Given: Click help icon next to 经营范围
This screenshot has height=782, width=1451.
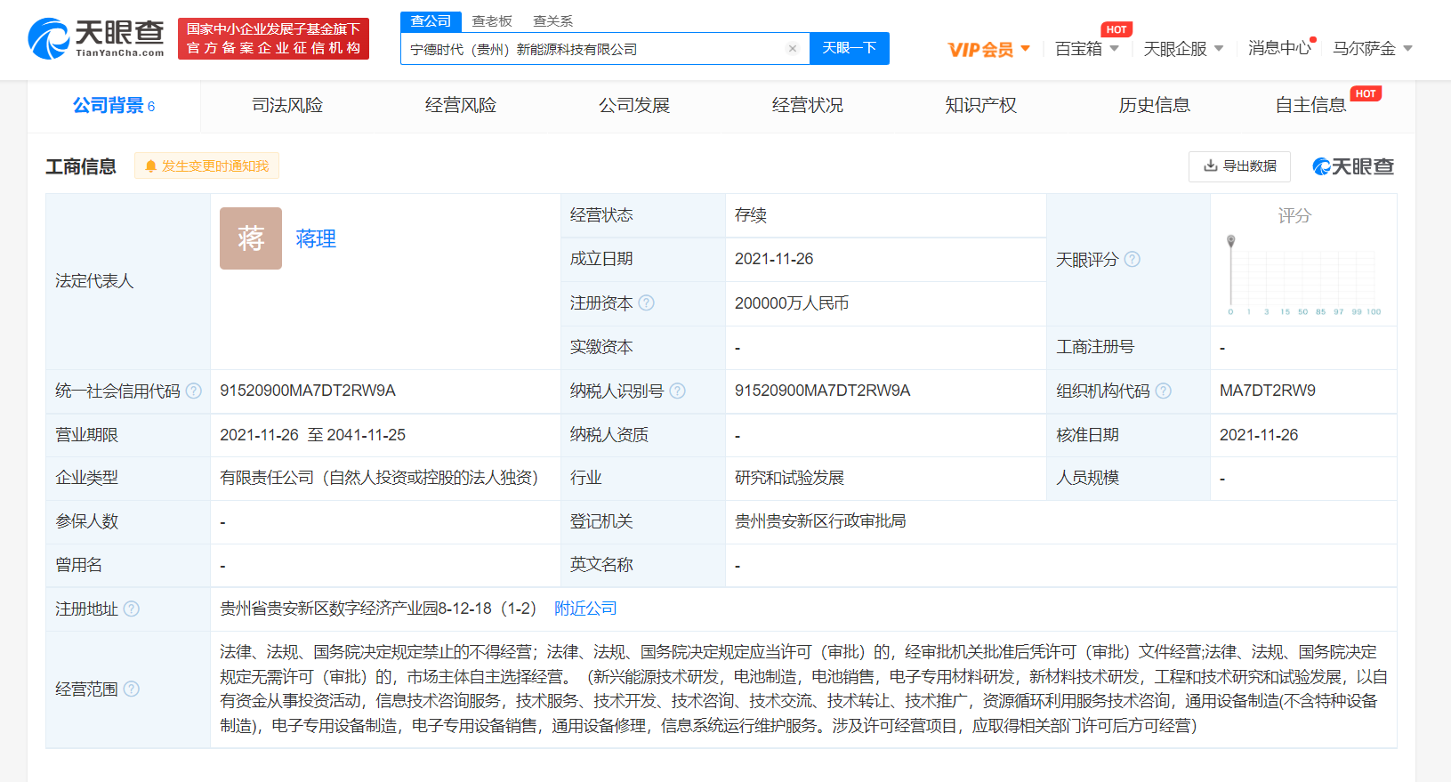Looking at the screenshot, I should (x=132, y=689).
